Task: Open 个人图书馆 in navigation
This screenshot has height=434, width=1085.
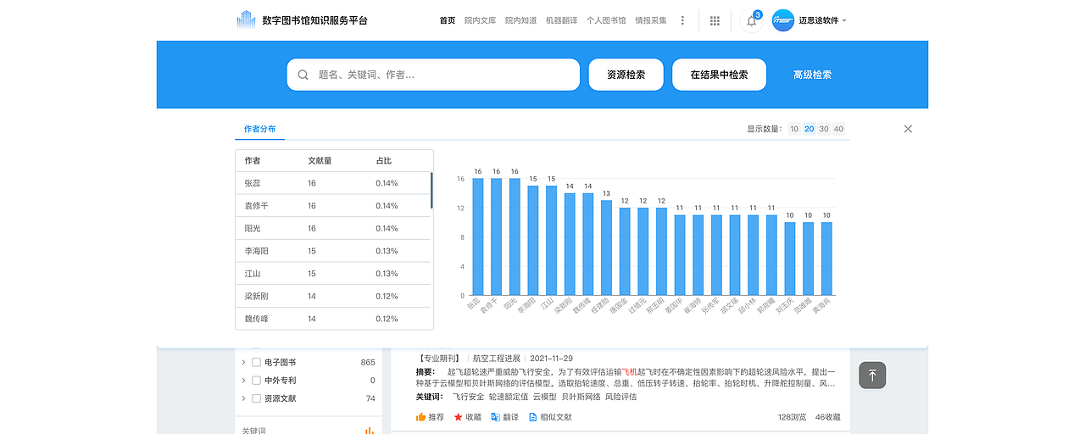Action: tap(606, 20)
